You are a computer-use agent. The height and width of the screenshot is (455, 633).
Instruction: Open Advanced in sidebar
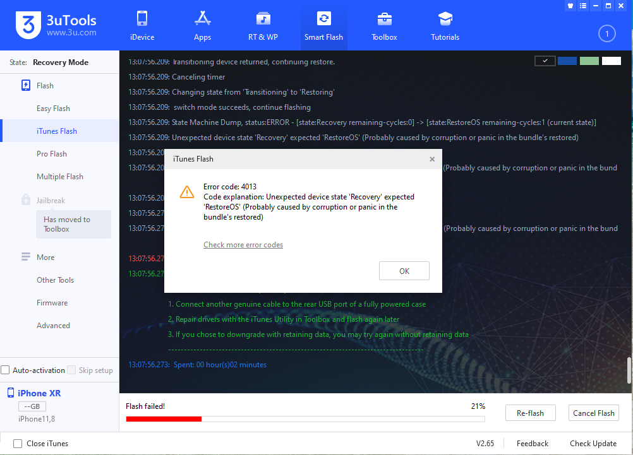[x=53, y=325]
